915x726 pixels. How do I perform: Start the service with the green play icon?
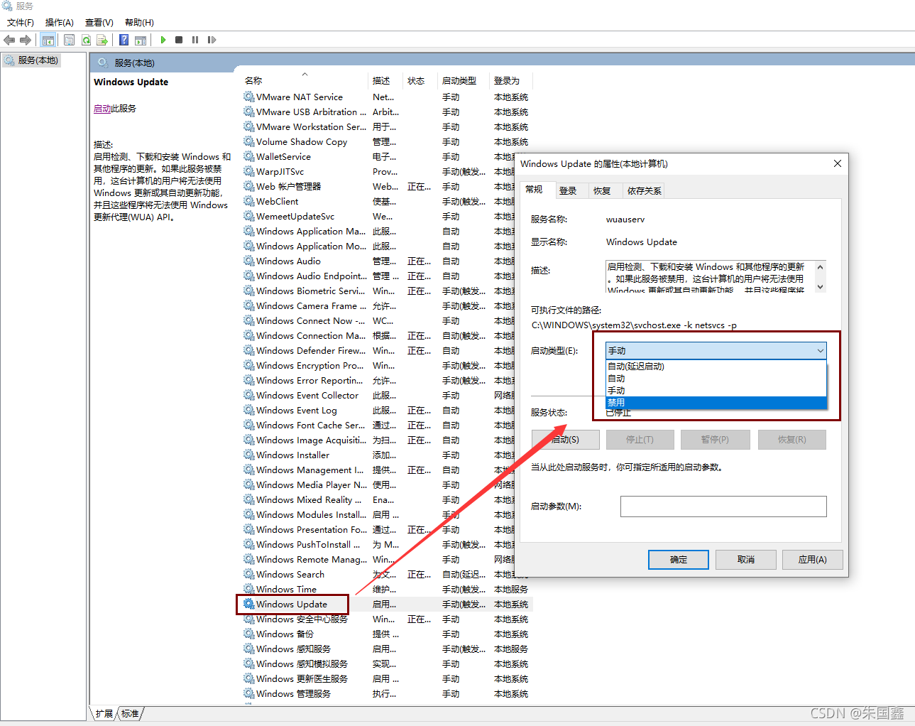(163, 40)
